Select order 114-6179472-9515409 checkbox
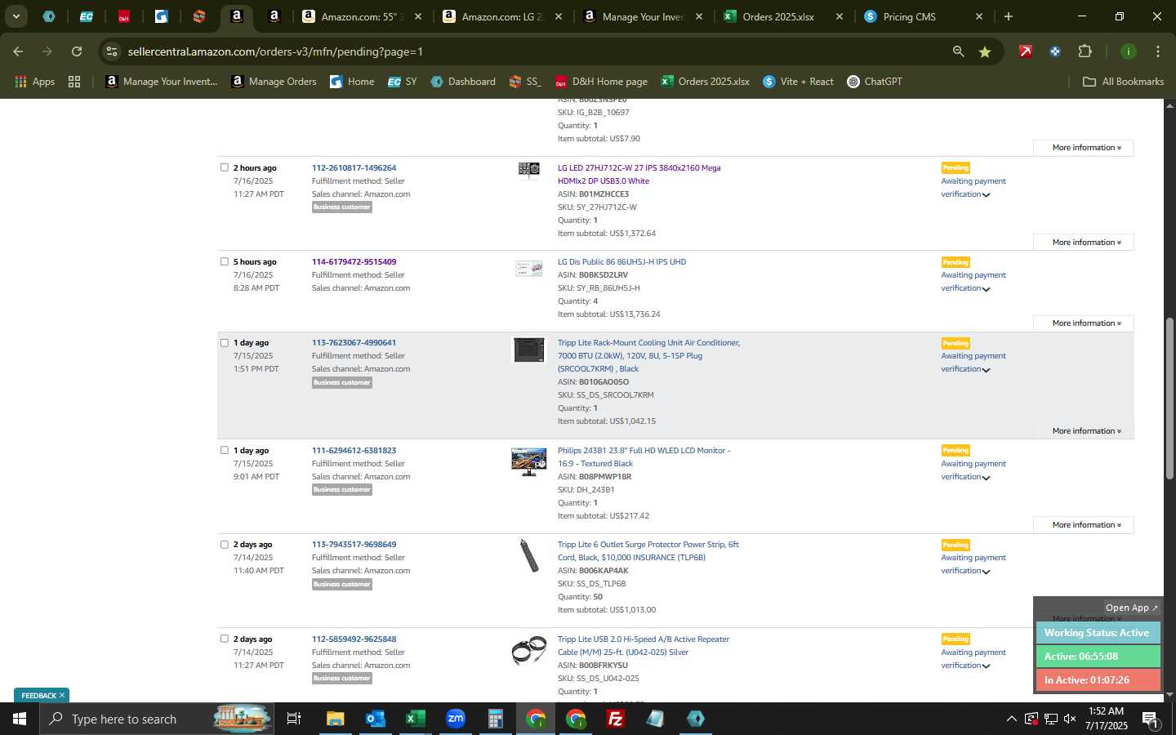The width and height of the screenshot is (1176, 735). click(x=225, y=261)
